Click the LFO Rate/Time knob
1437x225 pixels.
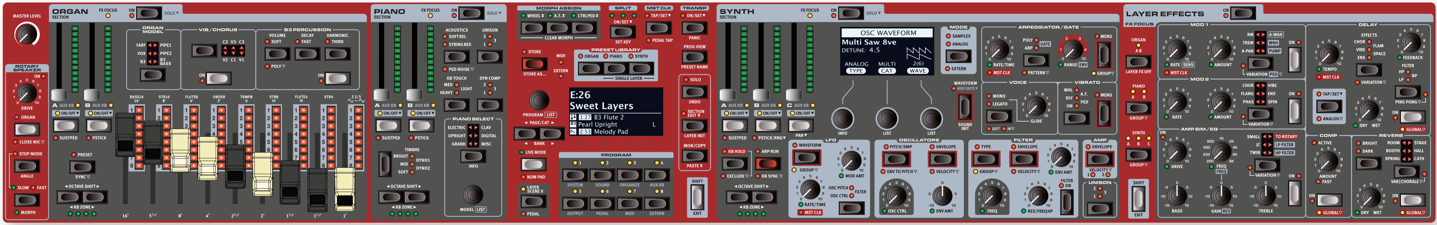click(810, 189)
